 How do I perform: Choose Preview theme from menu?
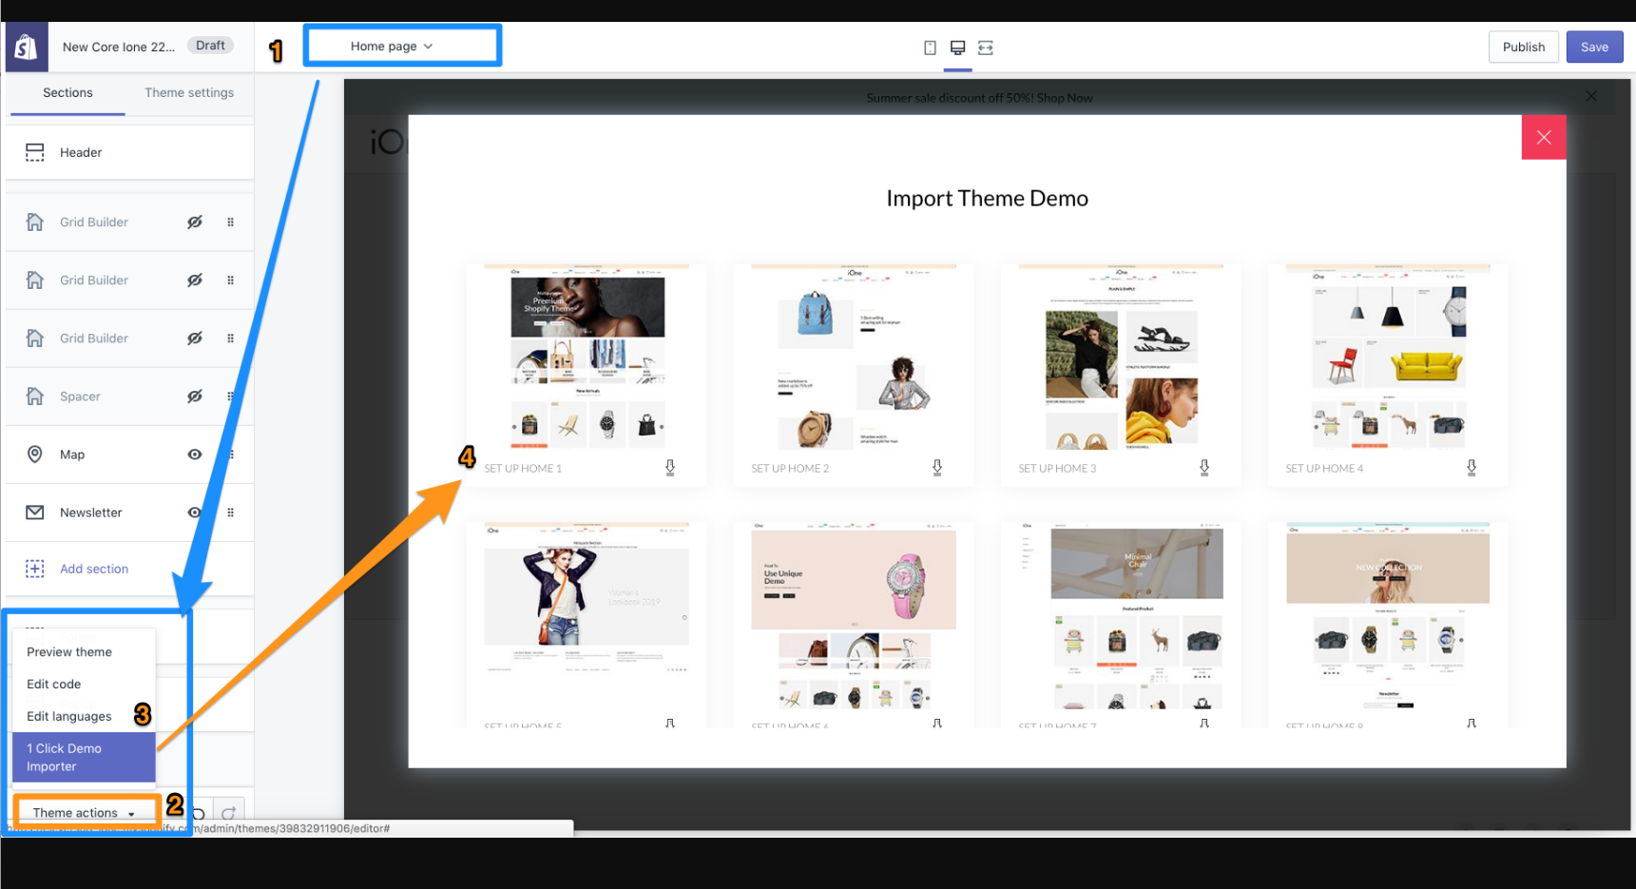click(x=69, y=652)
